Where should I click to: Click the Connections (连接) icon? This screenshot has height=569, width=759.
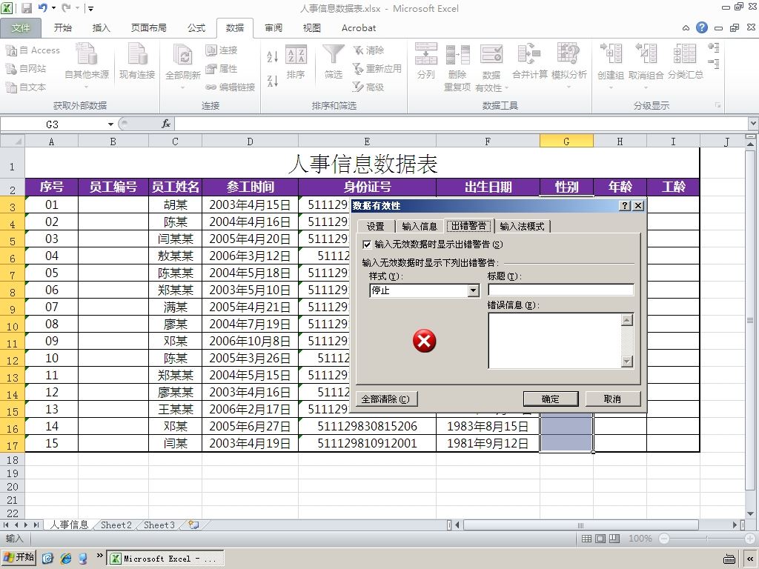[211, 50]
